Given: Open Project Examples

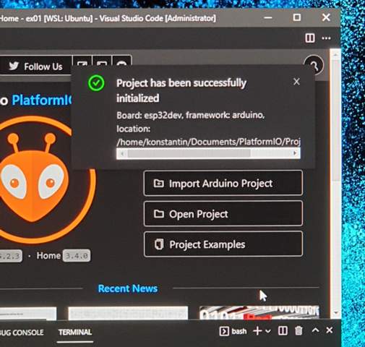Looking at the screenshot, I should 223,244.
